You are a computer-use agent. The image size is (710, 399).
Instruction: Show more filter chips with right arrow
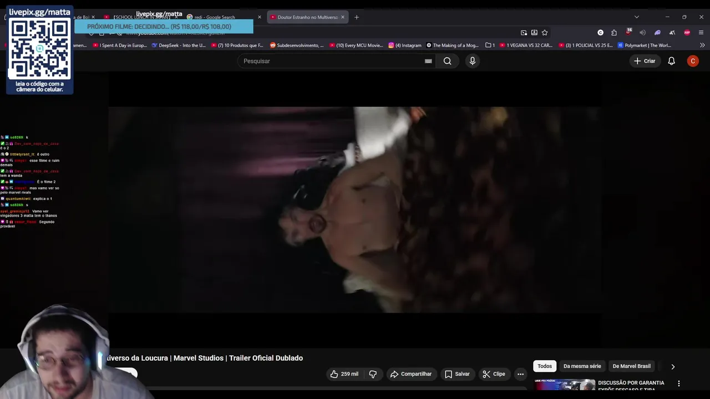tap(673, 366)
